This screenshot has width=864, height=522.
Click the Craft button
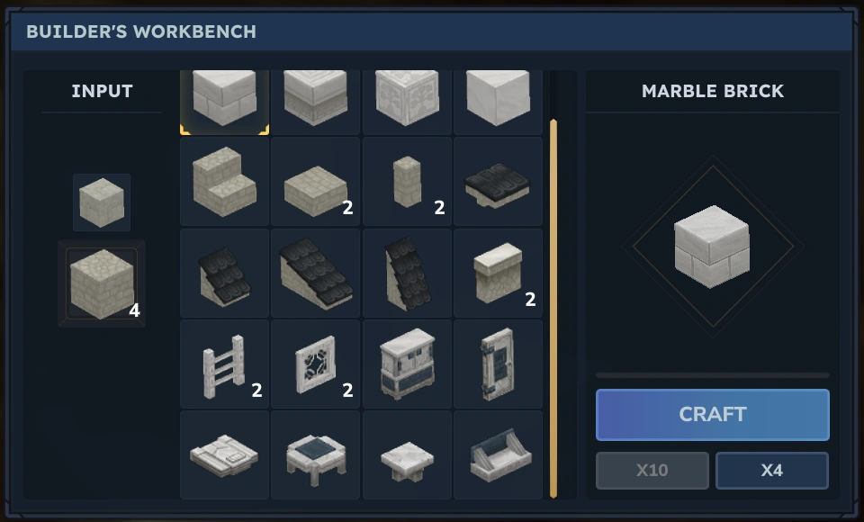pos(713,415)
